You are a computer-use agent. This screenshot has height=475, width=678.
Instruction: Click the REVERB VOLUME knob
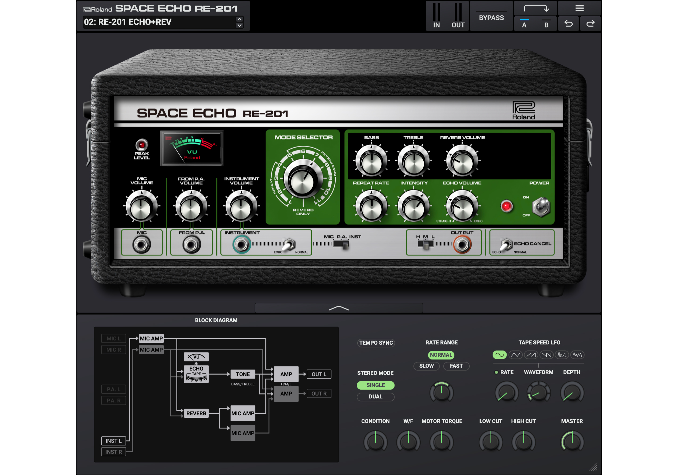[462, 161]
